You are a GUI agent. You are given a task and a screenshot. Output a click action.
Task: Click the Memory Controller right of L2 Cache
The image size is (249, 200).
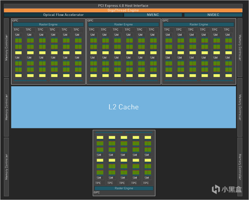click(x=240, y=107)
